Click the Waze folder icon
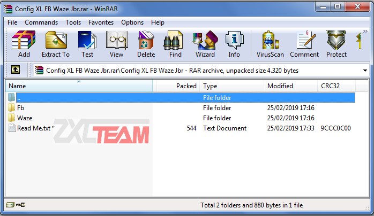The image size is (374, 216). point(11,118)
